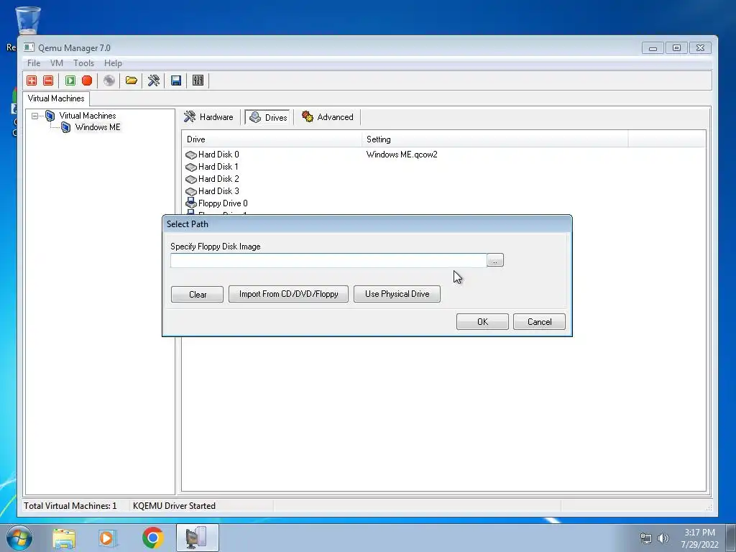Click Import From CD/DVD/Floppy button
736x552 pixels.
coord(289,294)
